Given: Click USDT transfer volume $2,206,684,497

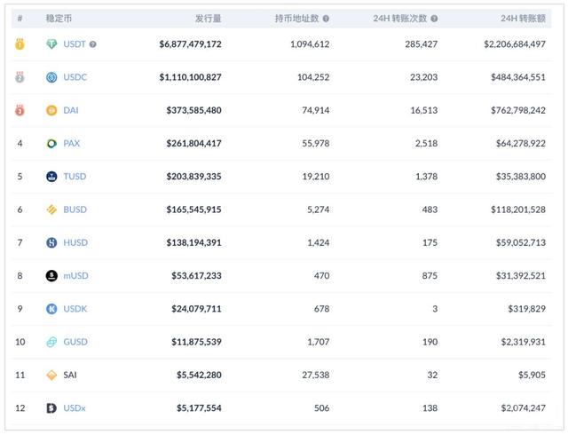Looking at the screenshot, I should point(515,44).
